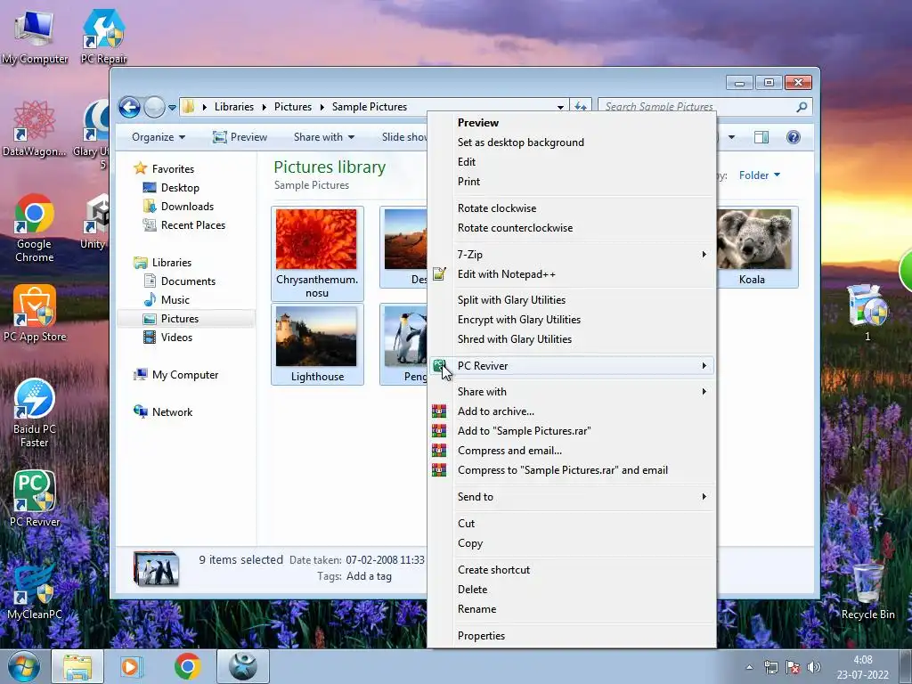Open desktop item labeled 1
Screen dimensions: 912x684
(x=867, y=313)
